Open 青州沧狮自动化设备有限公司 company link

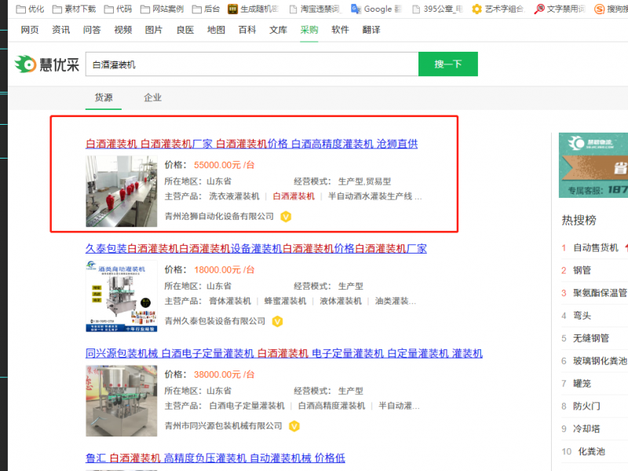219,217
